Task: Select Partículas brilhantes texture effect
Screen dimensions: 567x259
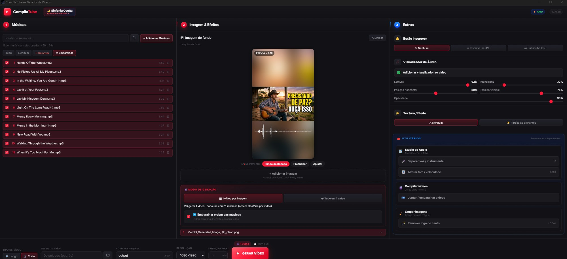Action: click(521, 123)
